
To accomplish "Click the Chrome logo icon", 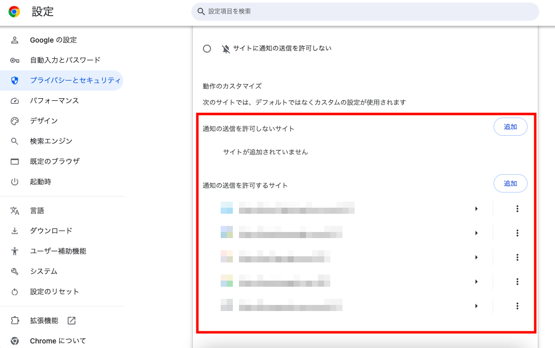I will tap(14, 12).
